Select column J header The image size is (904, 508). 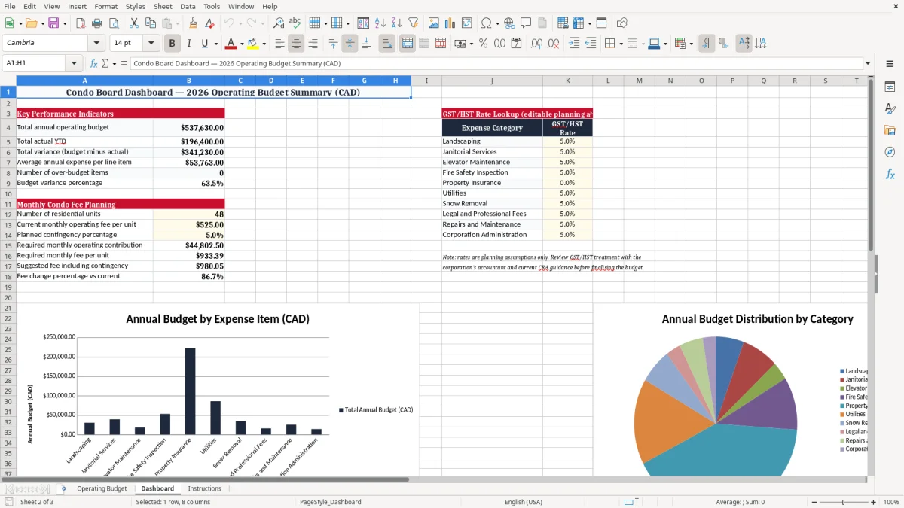tap(492, 81)
